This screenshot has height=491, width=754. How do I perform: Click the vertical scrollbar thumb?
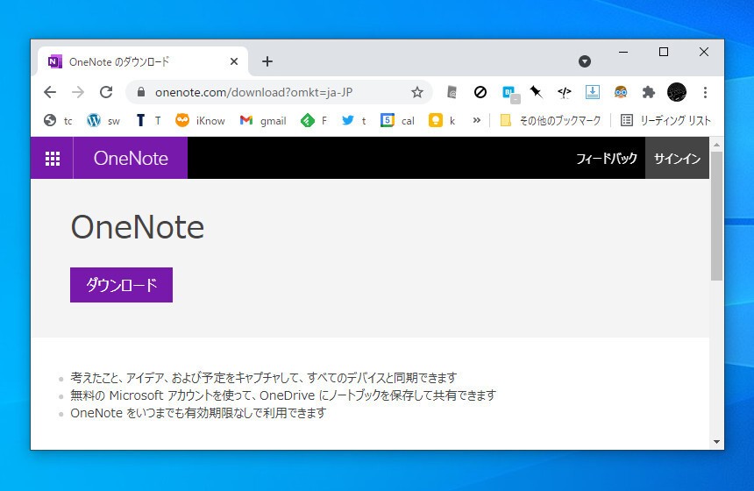[716, 217]
